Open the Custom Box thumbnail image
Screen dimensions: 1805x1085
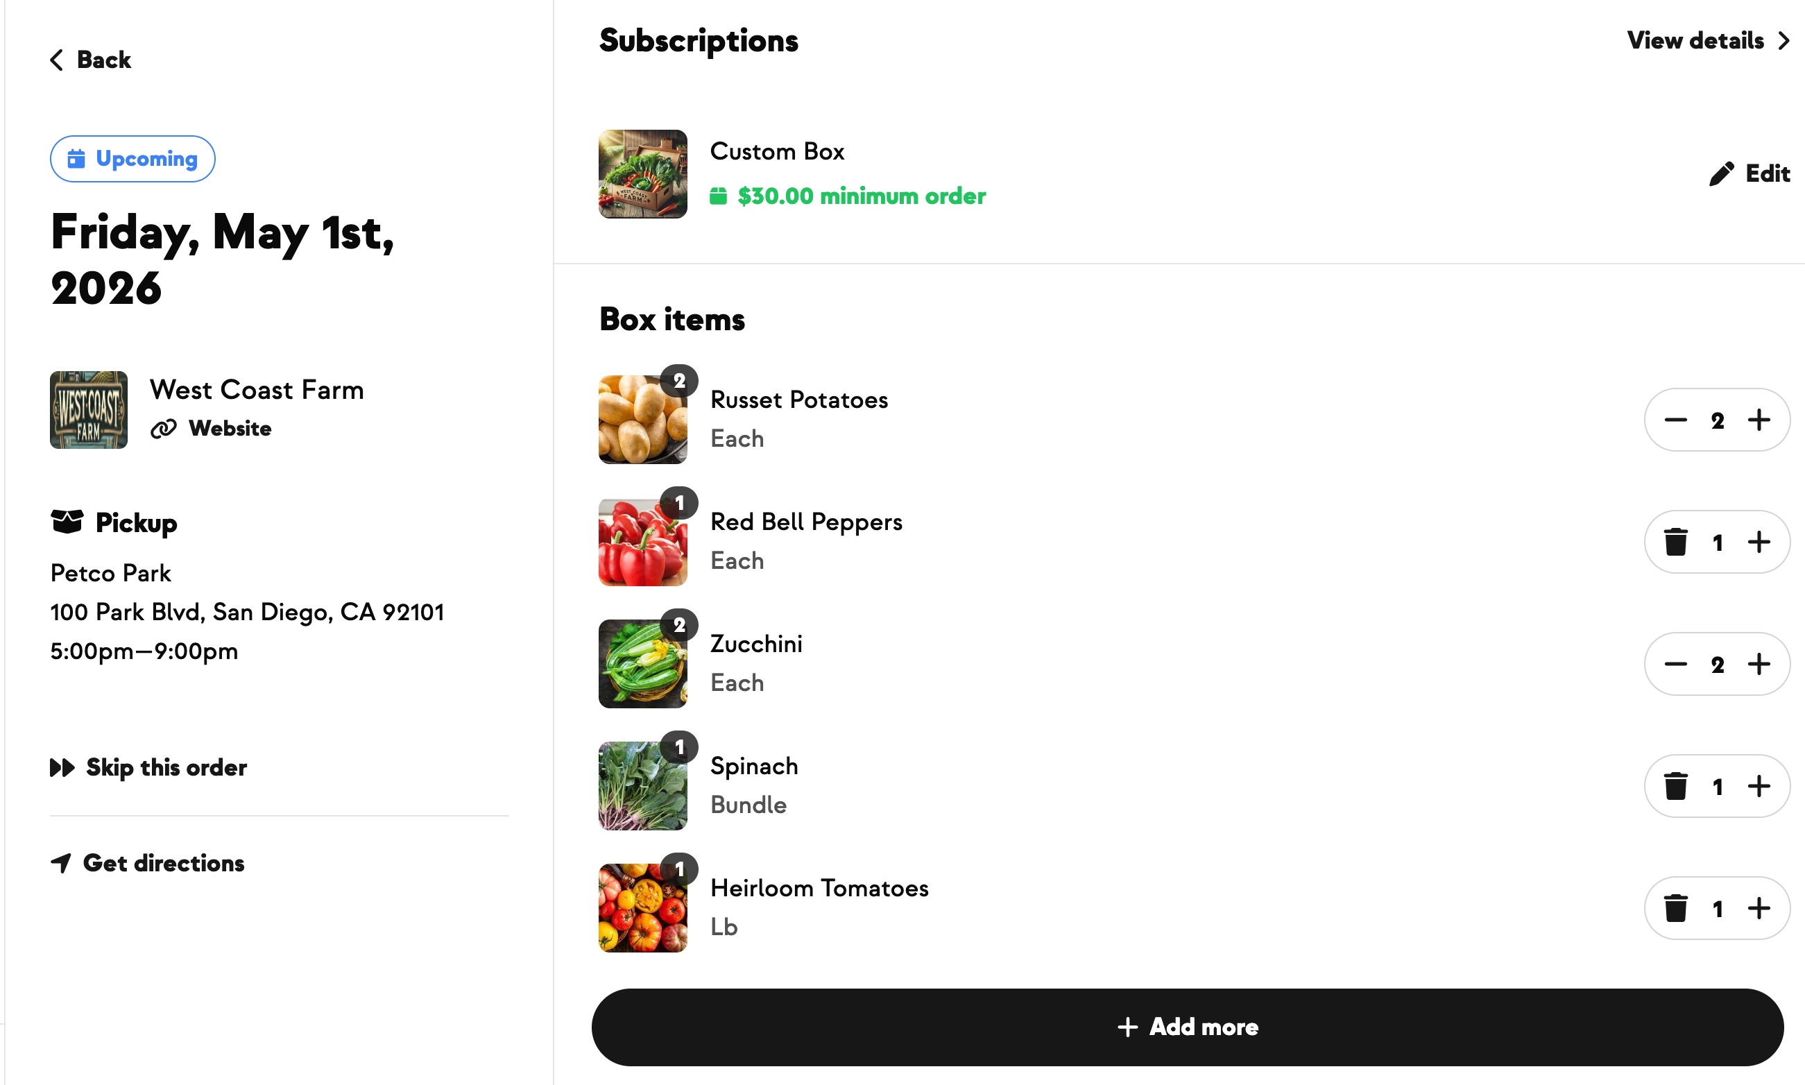[642, 174]
